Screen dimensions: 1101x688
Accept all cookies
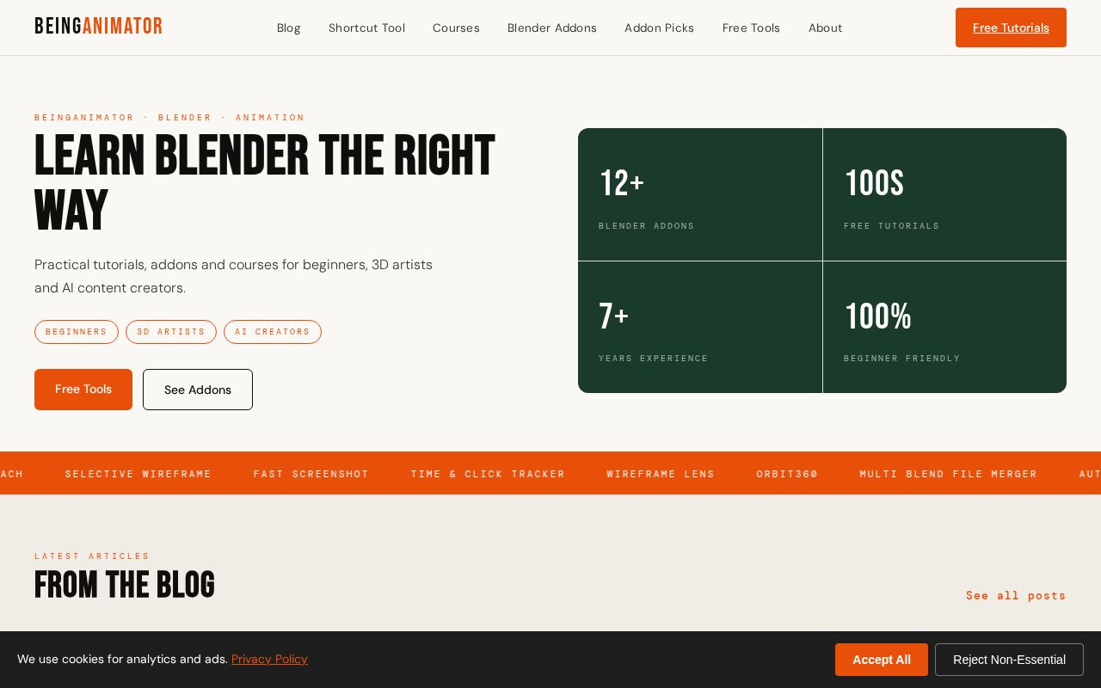coord(882,660)
